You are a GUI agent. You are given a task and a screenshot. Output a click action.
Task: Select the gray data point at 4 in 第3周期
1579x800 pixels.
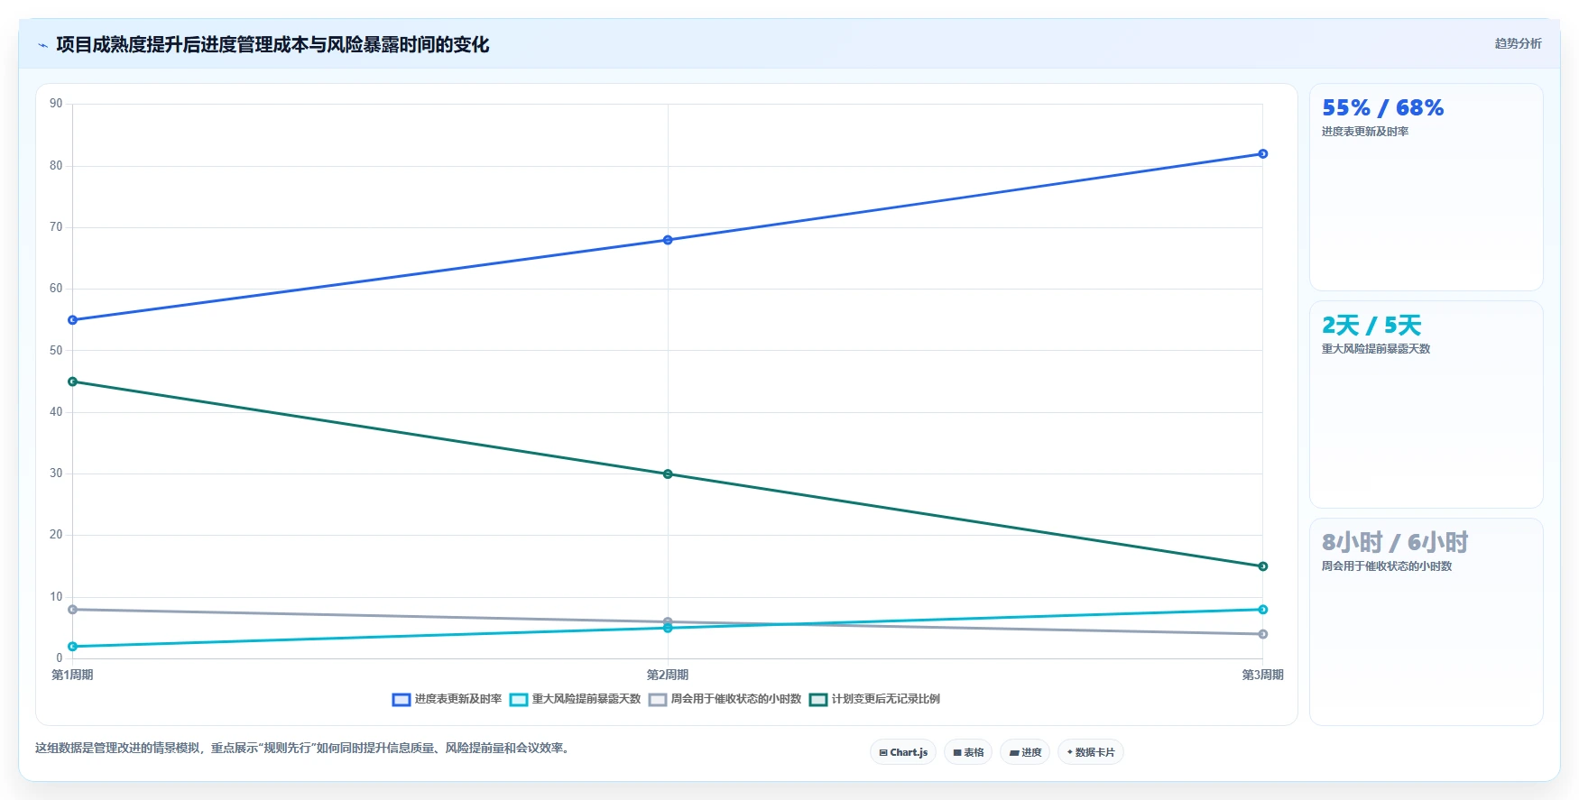click(1263, 634)
